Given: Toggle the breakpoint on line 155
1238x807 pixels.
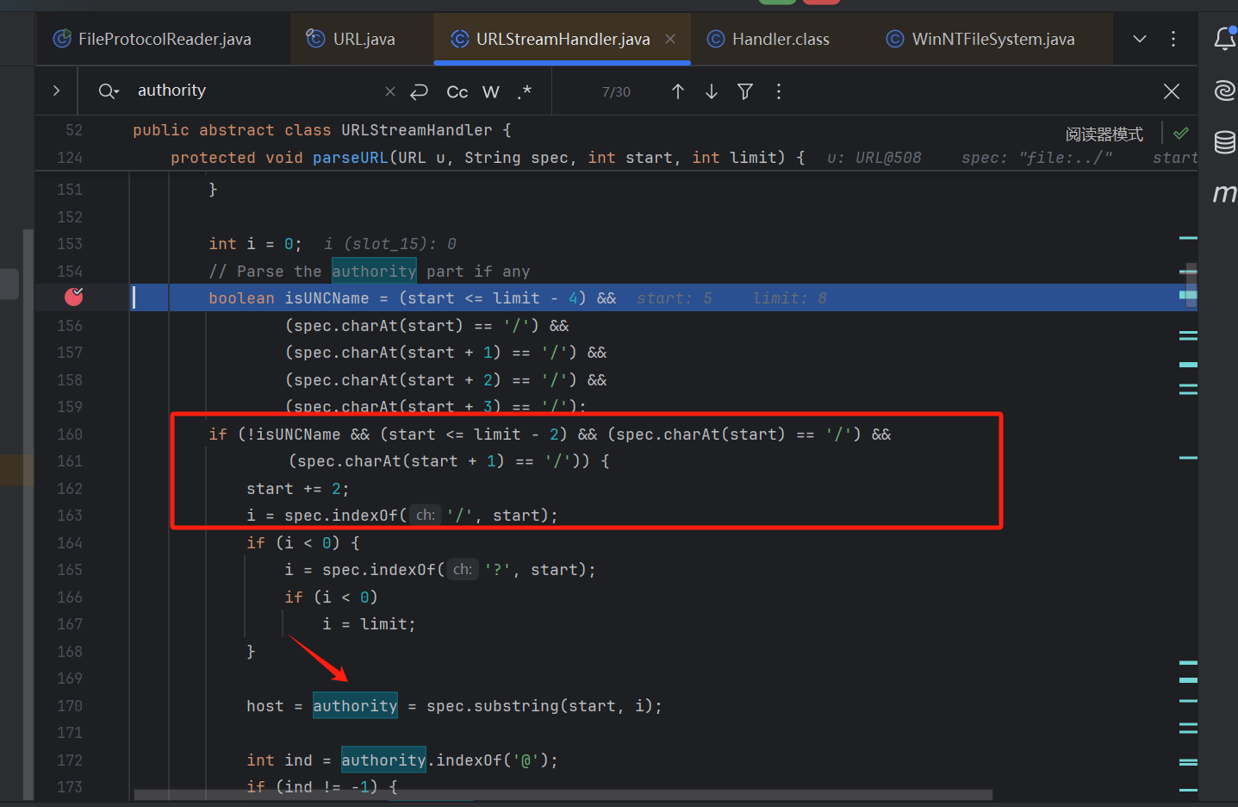Looking at the screenshot, I should (x=74, y=297).
